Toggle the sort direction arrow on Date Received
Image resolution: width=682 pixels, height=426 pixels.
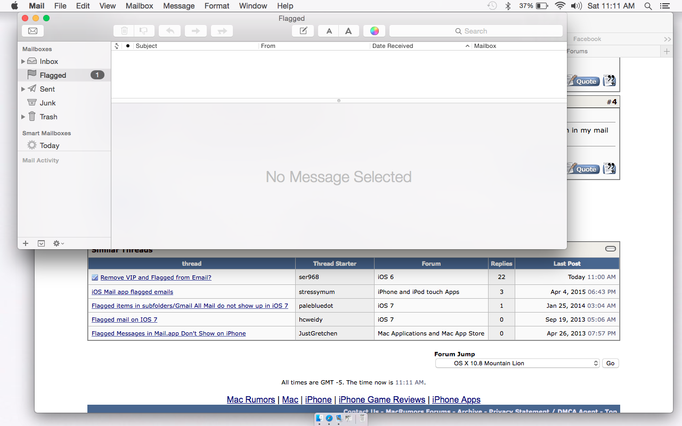[467, 46]
